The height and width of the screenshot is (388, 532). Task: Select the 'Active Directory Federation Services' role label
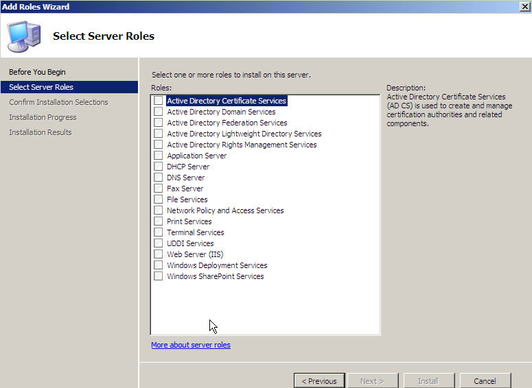tap(227, 123)
